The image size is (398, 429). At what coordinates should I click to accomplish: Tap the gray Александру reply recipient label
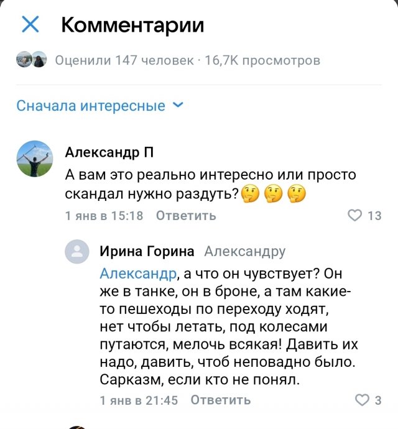pyautogui.click(x=244, y=251)
